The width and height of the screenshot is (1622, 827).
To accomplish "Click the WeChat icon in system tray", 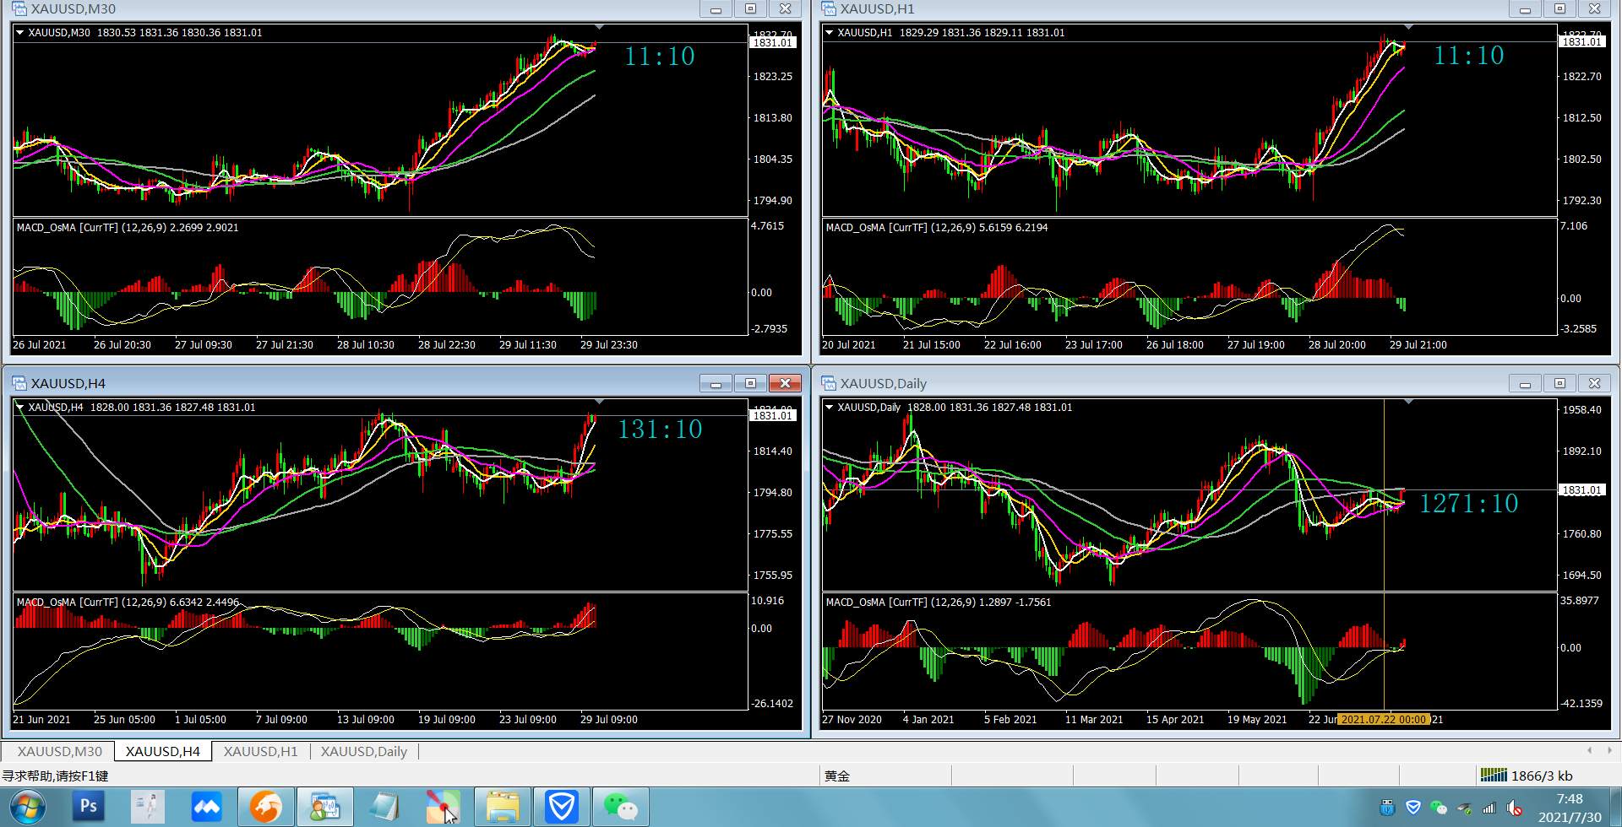I will tap(1438, 808).
